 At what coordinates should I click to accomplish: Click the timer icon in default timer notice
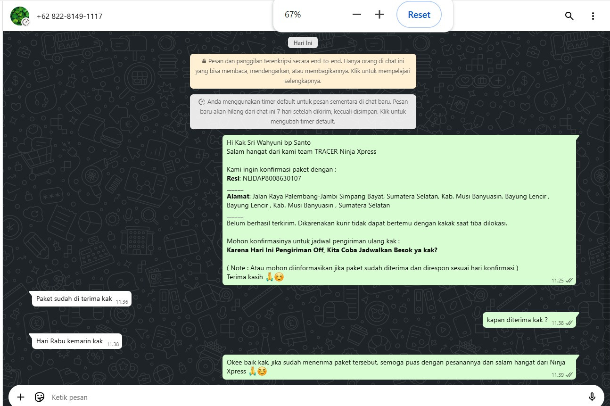tap(202, 102)
